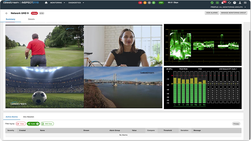This screenshot has height=141, width=251.
Task: Select the bridge river video thumbnail
Action: click(x=123, y=87)
